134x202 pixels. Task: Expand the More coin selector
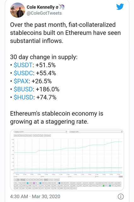pyautogui.click(x=17, y=183)
